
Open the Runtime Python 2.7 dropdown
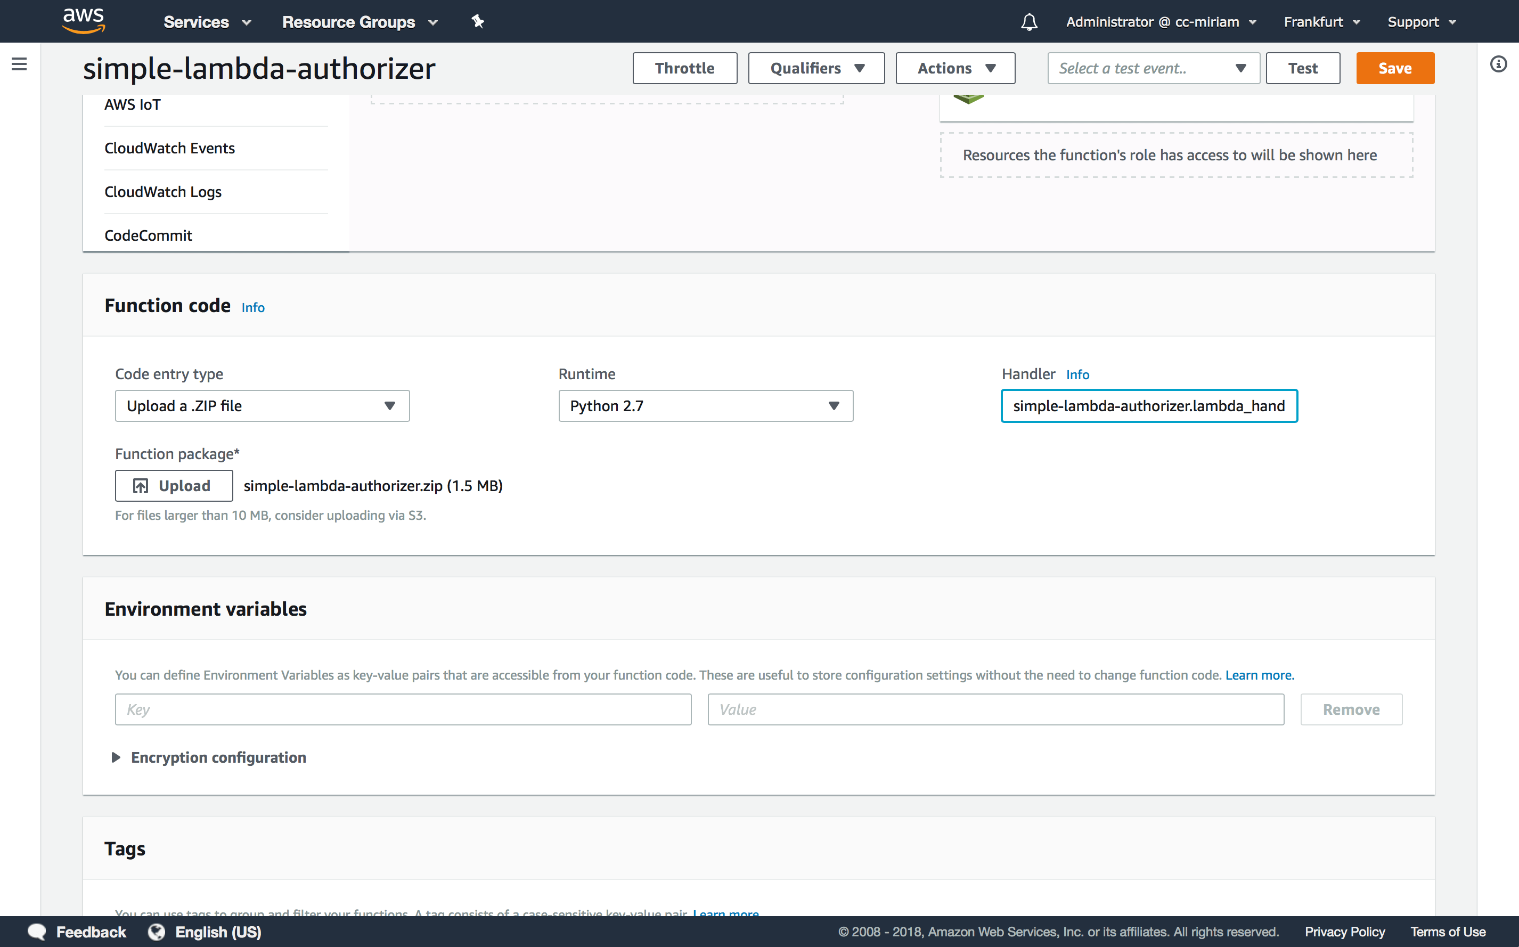click(705, 406)
